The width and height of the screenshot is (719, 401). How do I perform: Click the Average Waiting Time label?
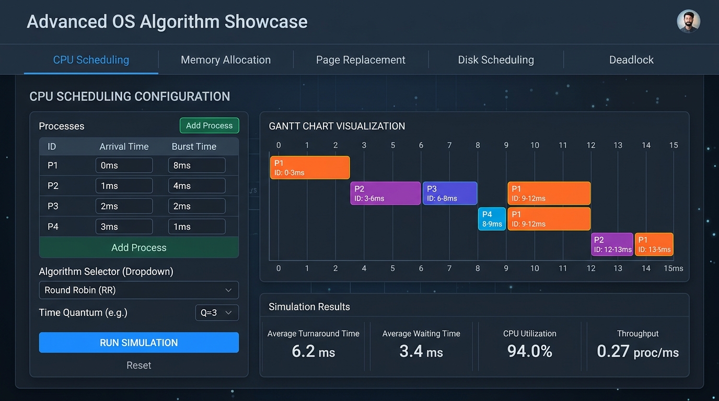click(x=421, y=334)
